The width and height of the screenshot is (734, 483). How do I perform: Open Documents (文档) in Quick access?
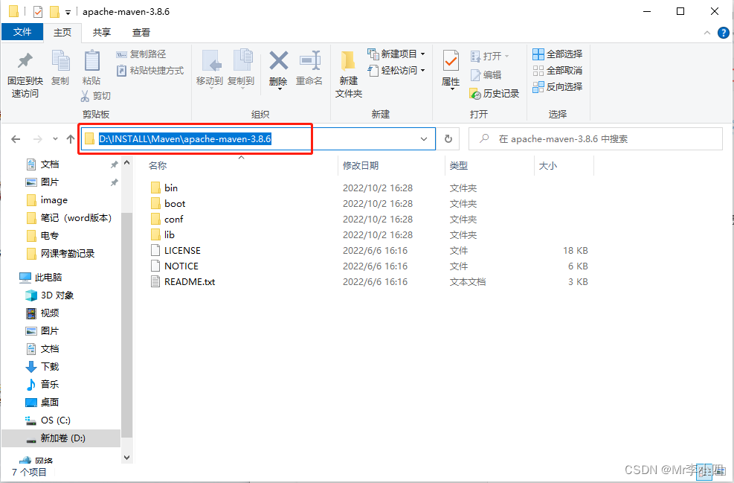pyautogui.click(x=43, y=164)
